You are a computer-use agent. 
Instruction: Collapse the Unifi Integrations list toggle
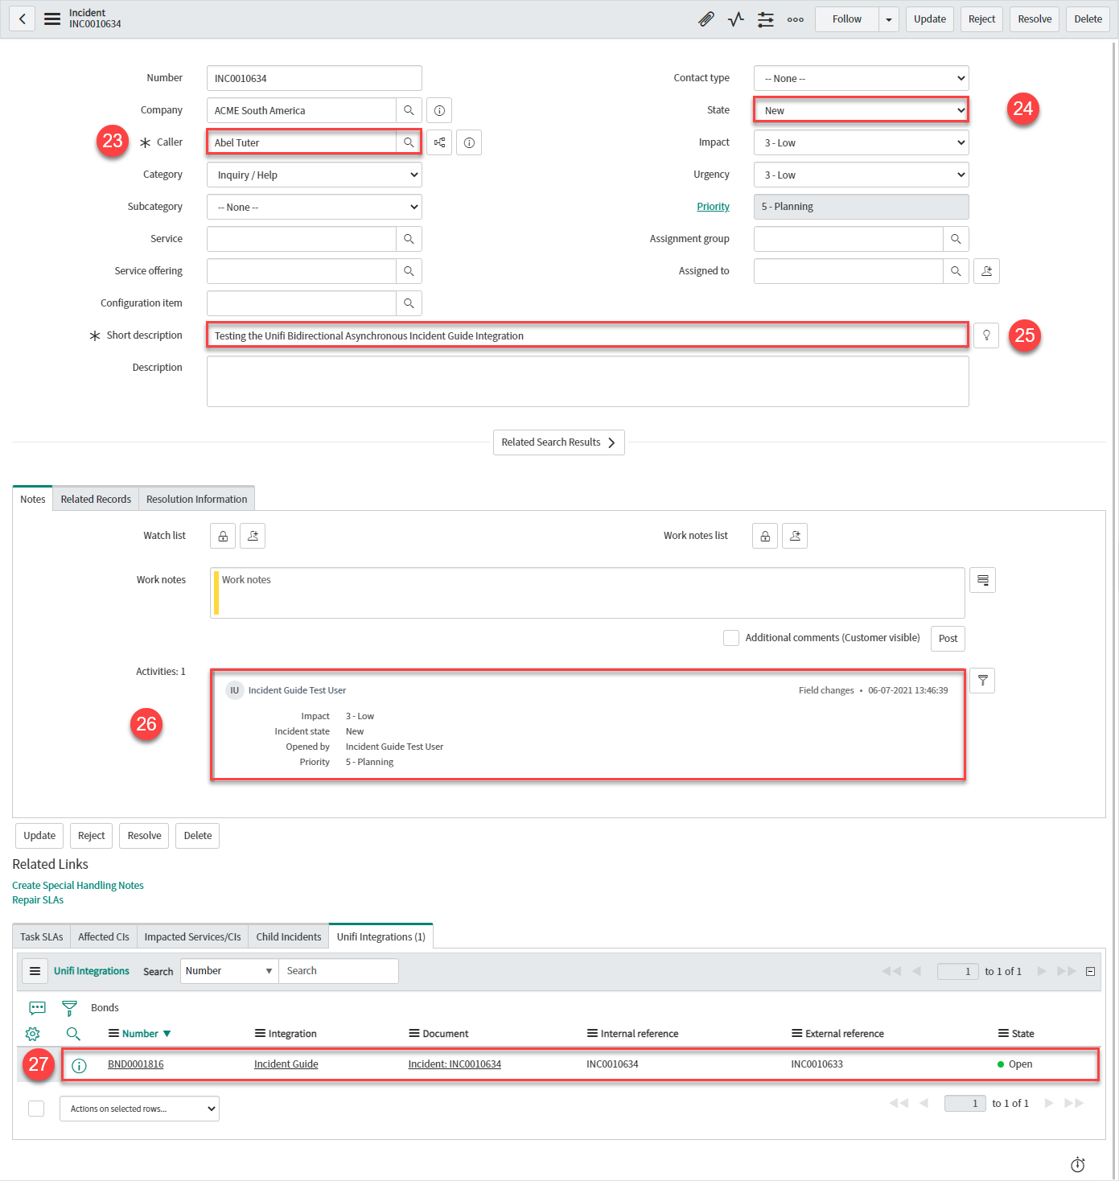1090,971
